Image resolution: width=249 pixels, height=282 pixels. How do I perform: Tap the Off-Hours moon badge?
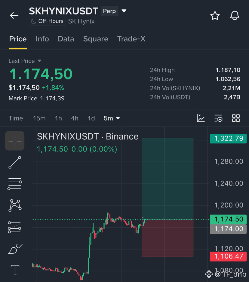(47, 21)
